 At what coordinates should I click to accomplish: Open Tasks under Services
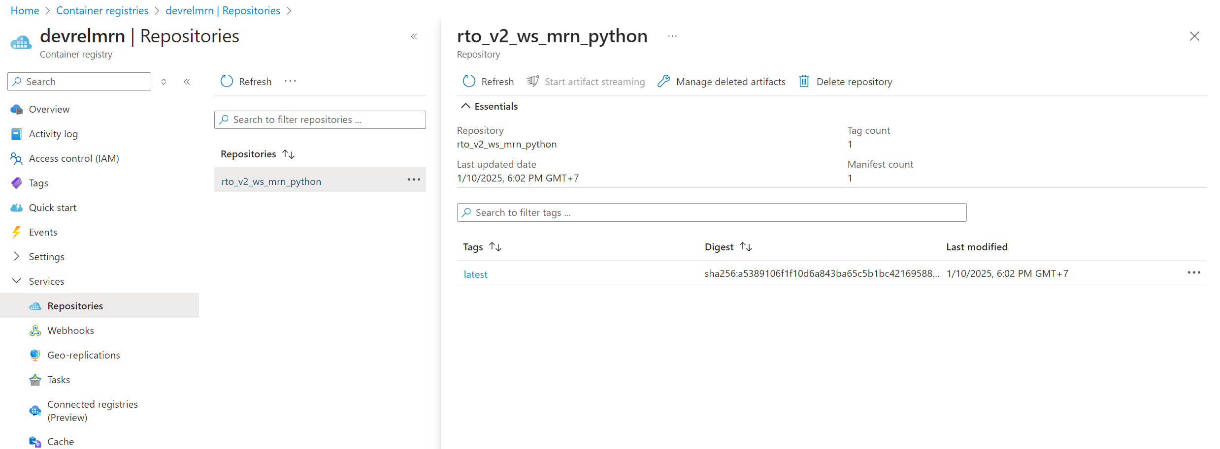coord(59,380)
